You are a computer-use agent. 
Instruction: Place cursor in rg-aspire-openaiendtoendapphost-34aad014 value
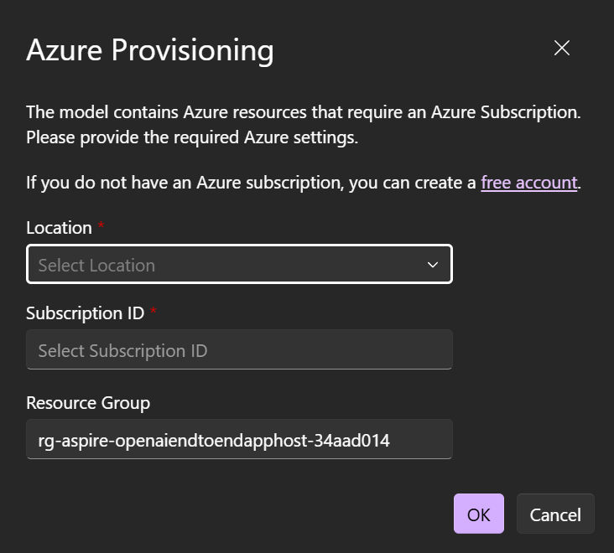click(214, 441)
